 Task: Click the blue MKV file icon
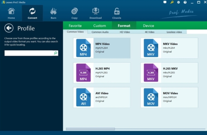151,48
